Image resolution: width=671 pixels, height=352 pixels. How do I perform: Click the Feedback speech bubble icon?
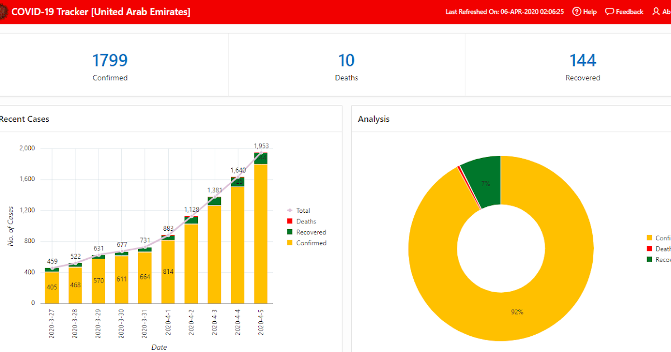[608, 11]
